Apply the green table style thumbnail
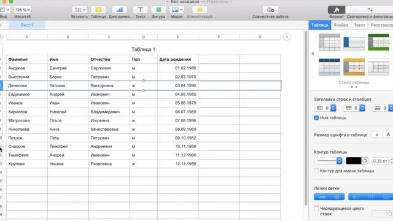The image size is (393, 221). tap(378, 42)
